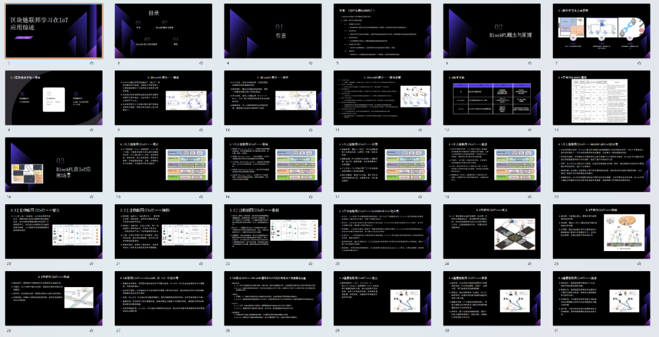Select the 01 引言 section slide
This screenshot has width=659, height=337.
[x=272, y=31]
